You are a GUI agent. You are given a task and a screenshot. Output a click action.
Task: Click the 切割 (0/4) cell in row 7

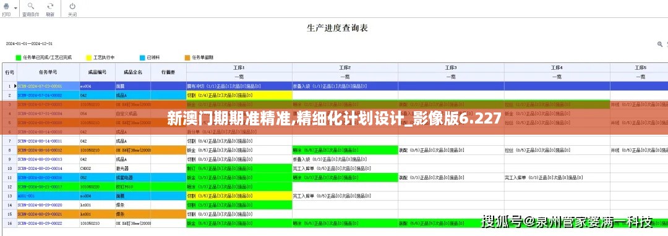[239, 141]
